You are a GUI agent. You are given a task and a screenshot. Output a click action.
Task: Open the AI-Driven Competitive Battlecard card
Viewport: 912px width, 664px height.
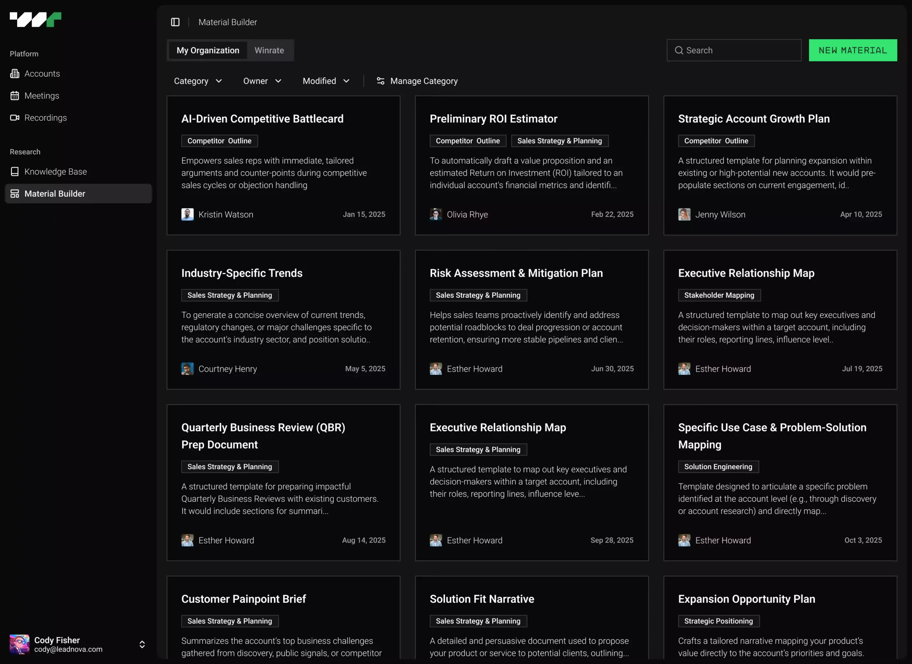[284, 165]
